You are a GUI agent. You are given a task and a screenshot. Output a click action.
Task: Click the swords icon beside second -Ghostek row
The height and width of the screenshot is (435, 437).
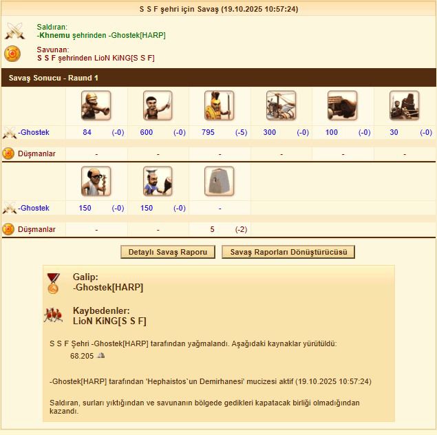9,208
